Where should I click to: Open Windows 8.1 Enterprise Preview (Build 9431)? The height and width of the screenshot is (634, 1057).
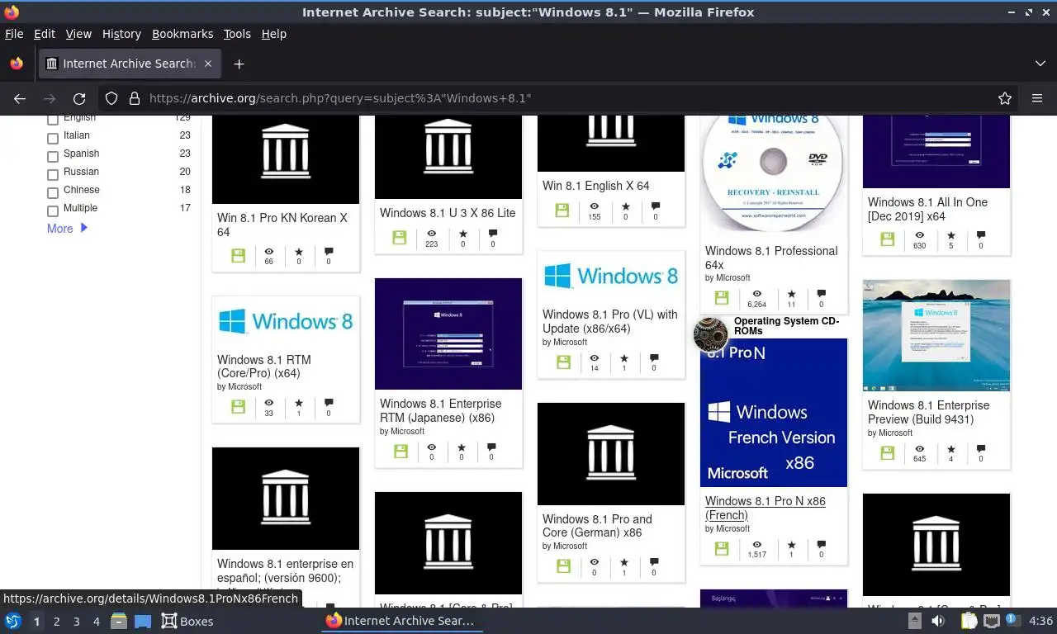click(x=928, y=412)
